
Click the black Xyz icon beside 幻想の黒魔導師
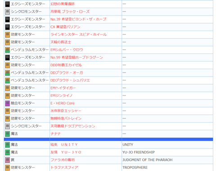(x=7, y=4)
